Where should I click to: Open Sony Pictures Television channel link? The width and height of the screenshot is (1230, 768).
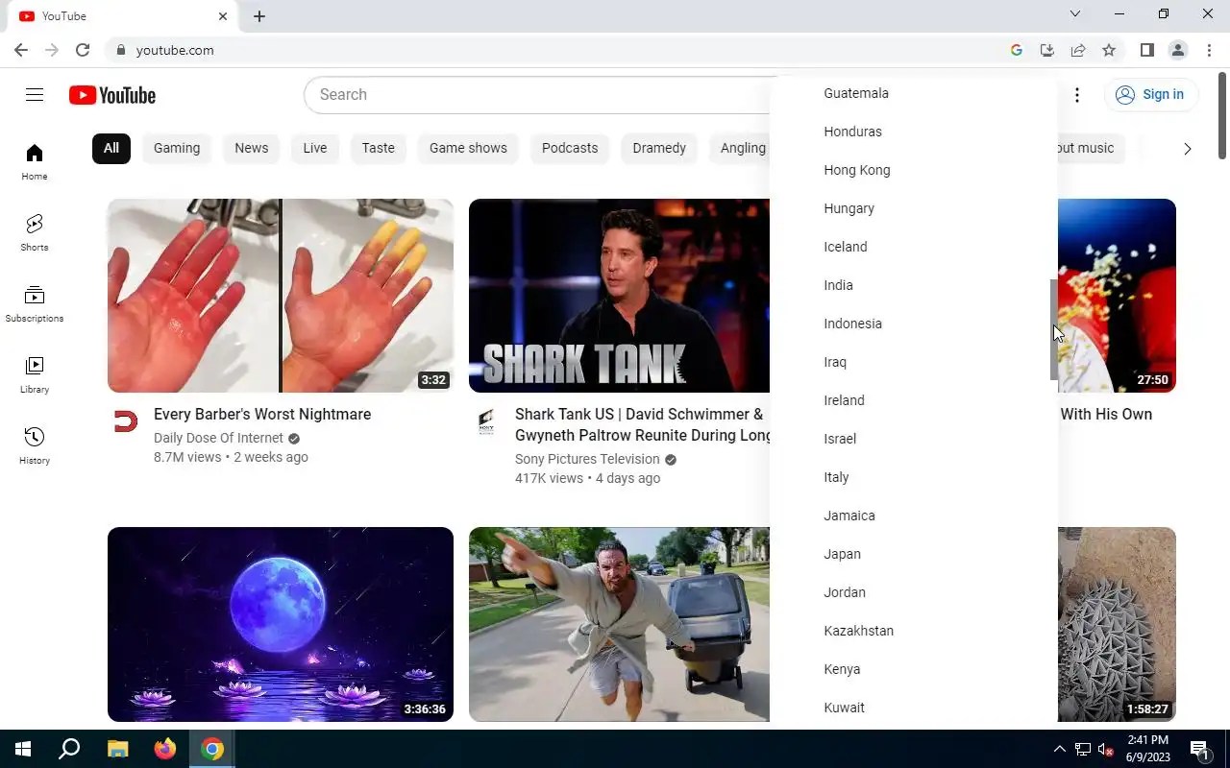point(587,459)
